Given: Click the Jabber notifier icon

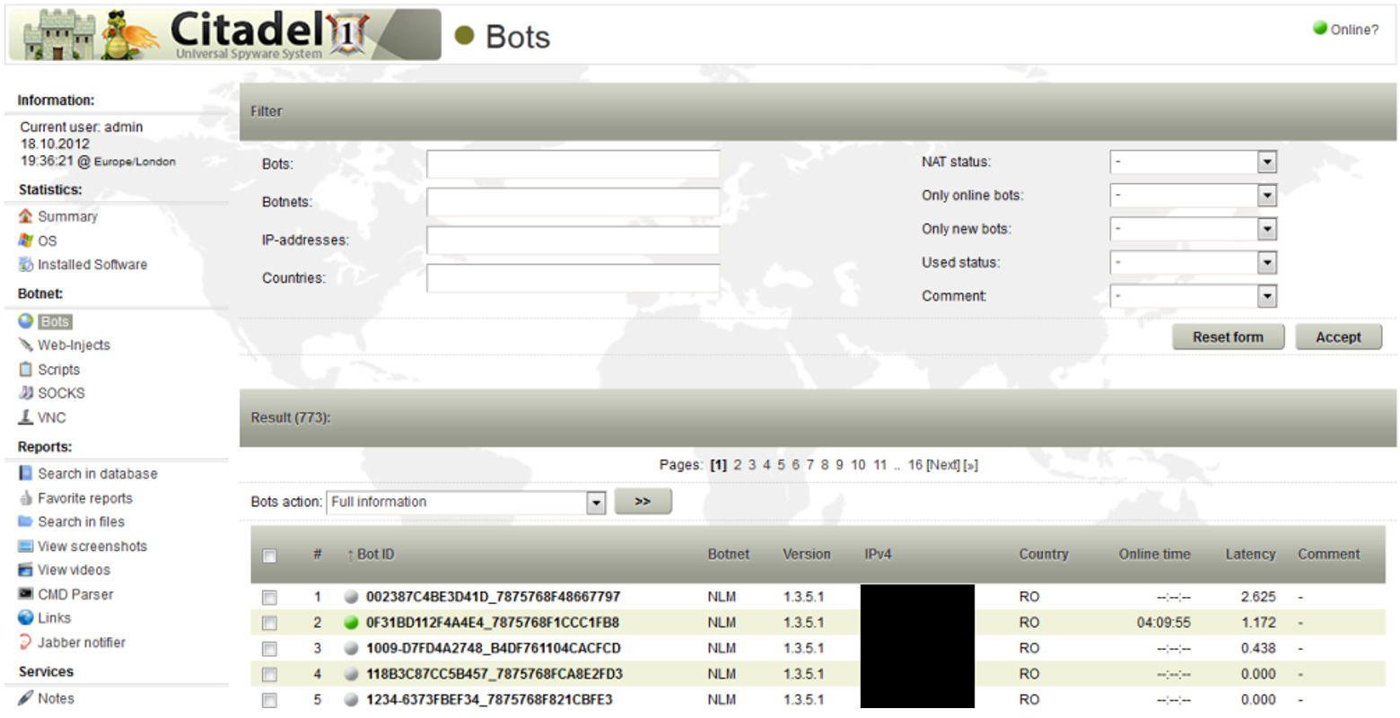Looking at the screenshot, I should pos(25,643).
